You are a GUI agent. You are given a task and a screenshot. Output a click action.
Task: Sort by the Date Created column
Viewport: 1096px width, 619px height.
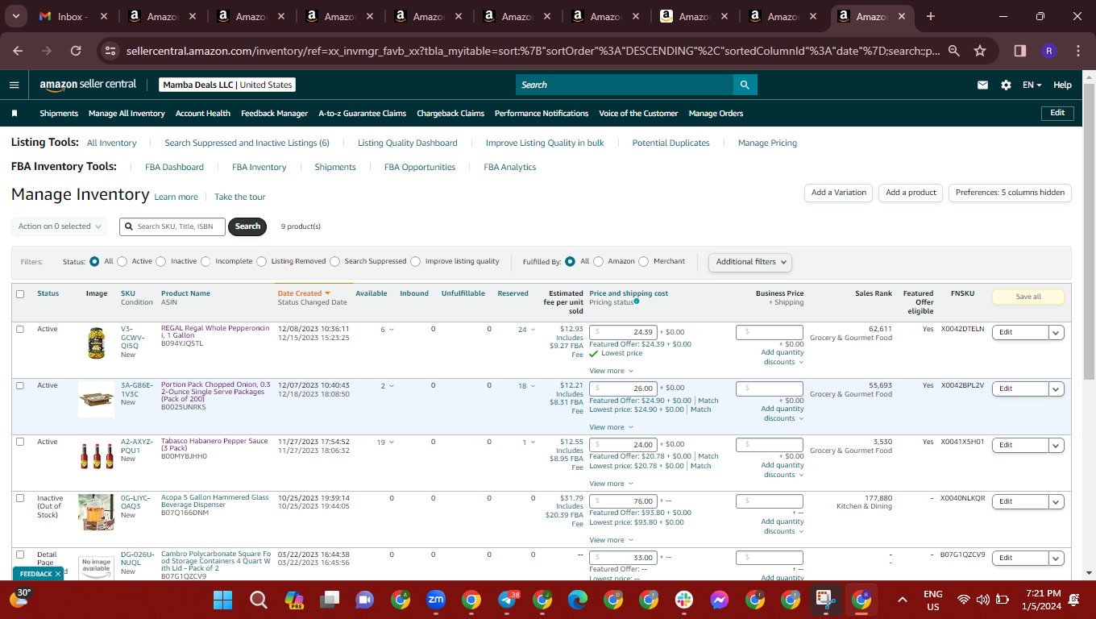(x=304, y=293)
